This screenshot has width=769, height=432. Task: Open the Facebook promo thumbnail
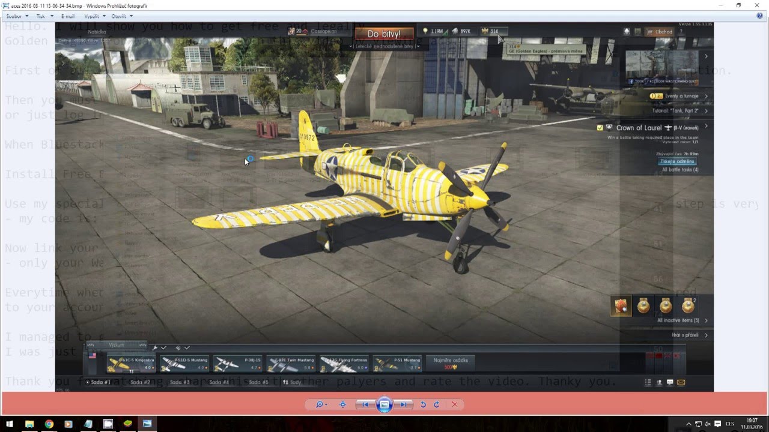coord(662,68)
